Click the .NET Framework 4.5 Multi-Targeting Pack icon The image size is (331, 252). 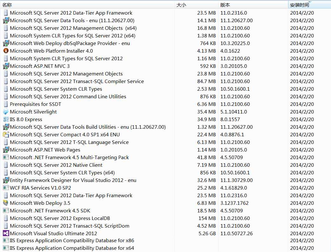(6, 157)
